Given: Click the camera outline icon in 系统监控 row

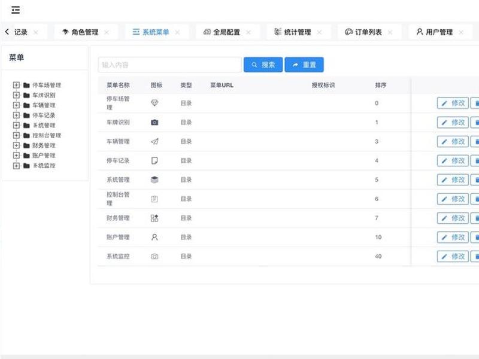Looking at the screenshot, I should point(154,257).
